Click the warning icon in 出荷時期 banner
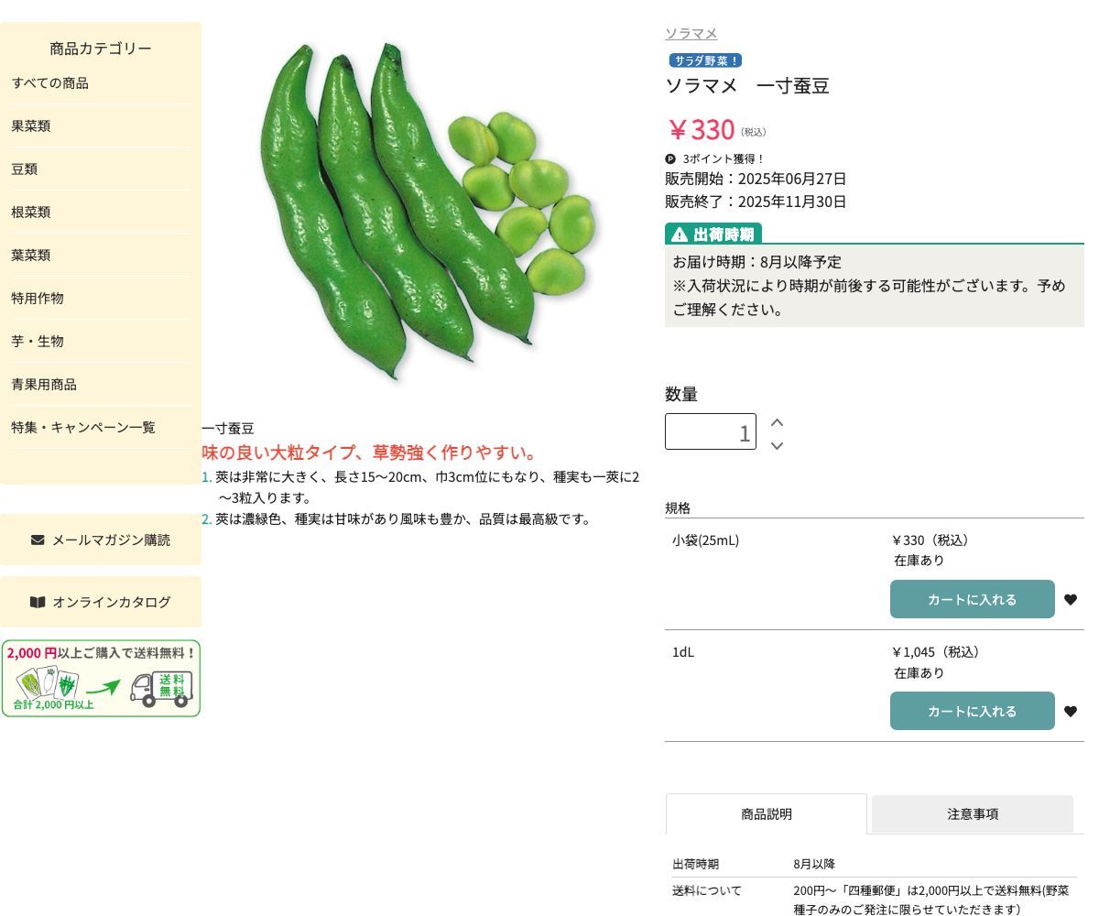Screen dimensions: 1099x916 (679, 234)
